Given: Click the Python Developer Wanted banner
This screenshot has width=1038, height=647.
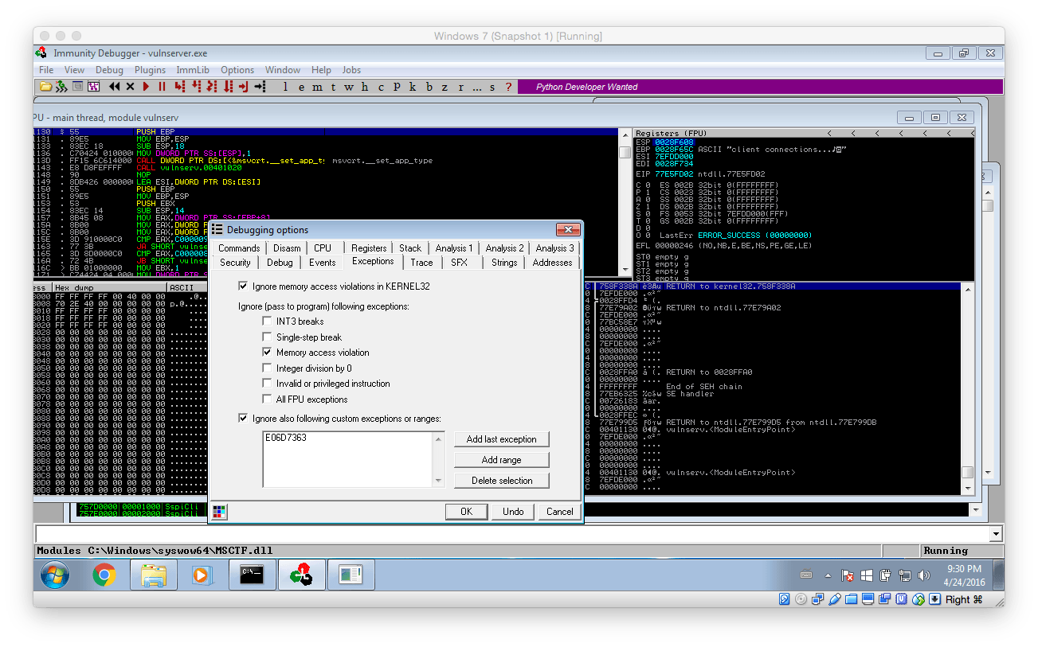Looking at the screenshot, I should tap(586, 87).
